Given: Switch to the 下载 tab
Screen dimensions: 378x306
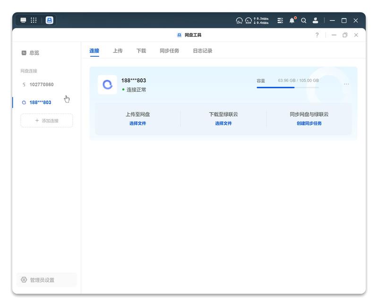Looking at the screenshot, I should [x=141, y=51].
